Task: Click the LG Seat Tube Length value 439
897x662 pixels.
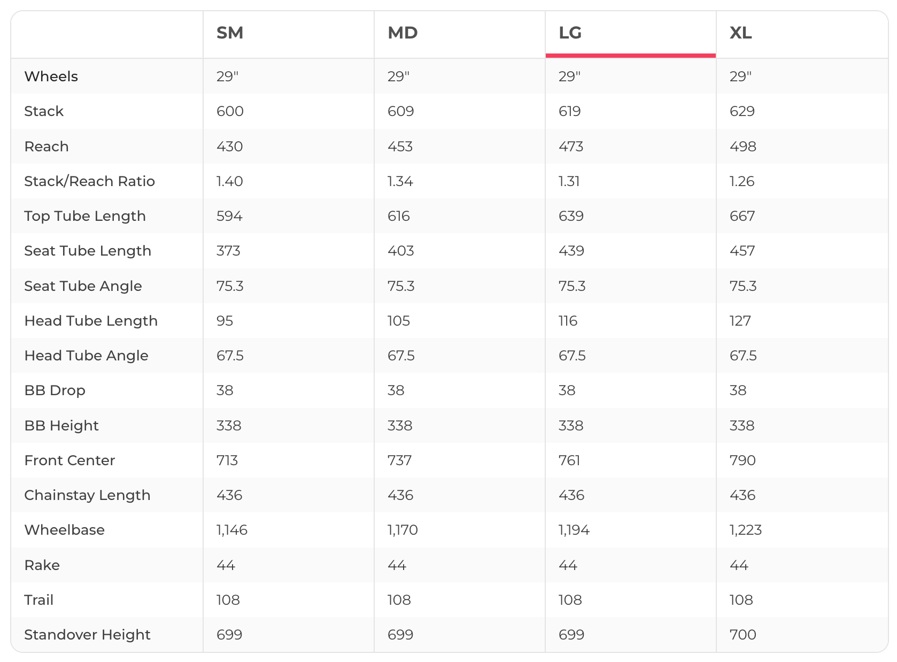Action: coord(571,251)
